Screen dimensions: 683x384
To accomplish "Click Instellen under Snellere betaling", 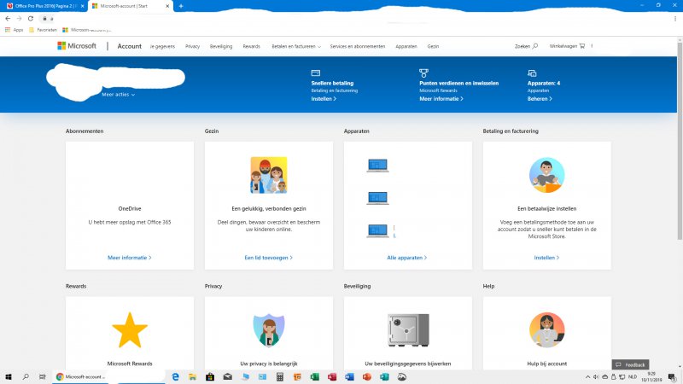I will [324, 99].
